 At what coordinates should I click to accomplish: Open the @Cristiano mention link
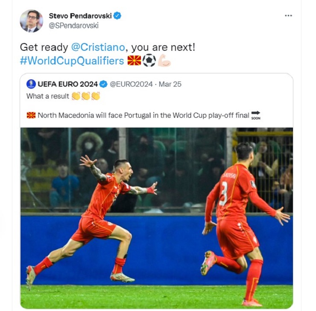[98, 47]
